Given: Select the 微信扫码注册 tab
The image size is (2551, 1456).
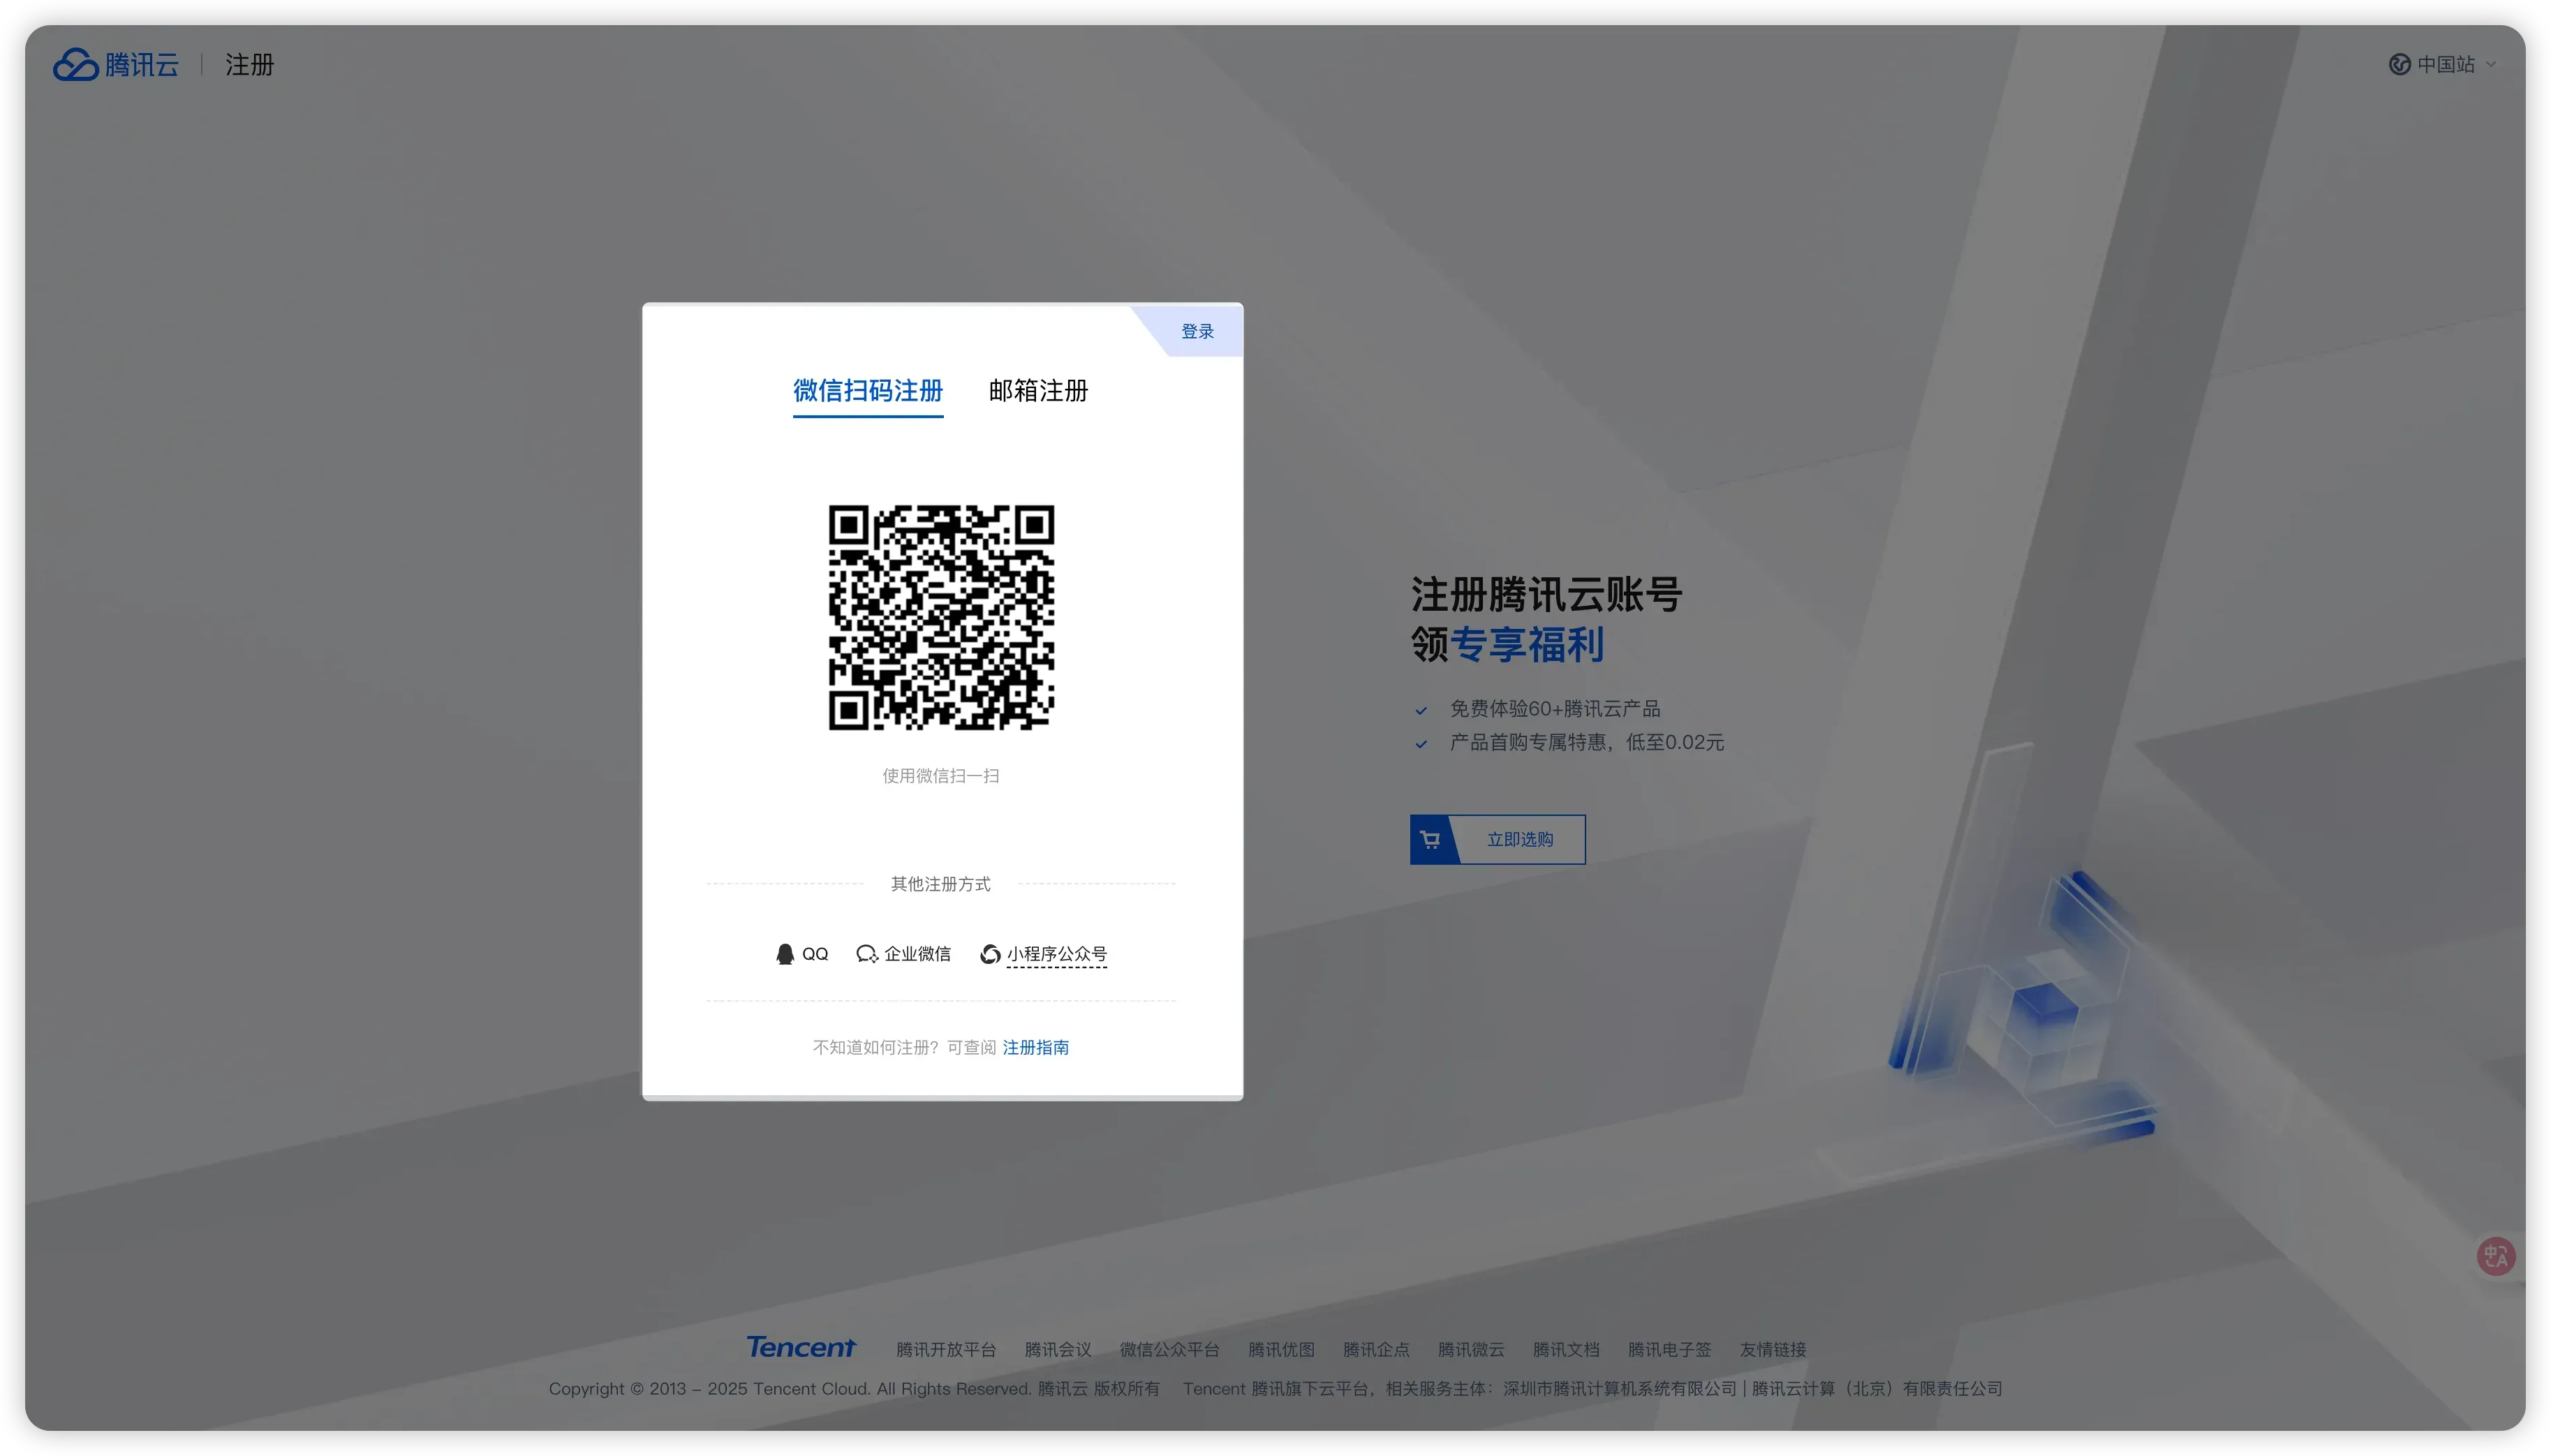Looking at the screenshot, I should click(x=867, y=391).
